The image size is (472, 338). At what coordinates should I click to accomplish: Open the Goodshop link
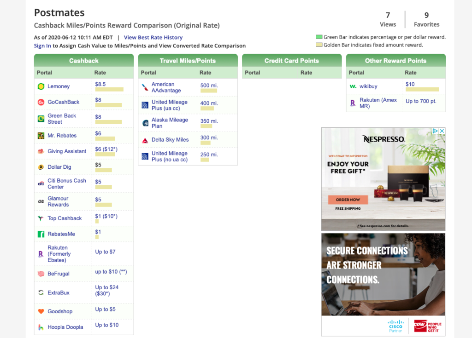60,311
